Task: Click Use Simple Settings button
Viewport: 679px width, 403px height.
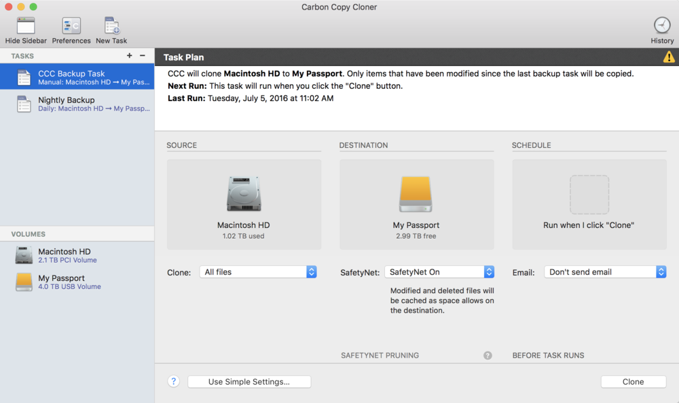Action: coord(249,382)
